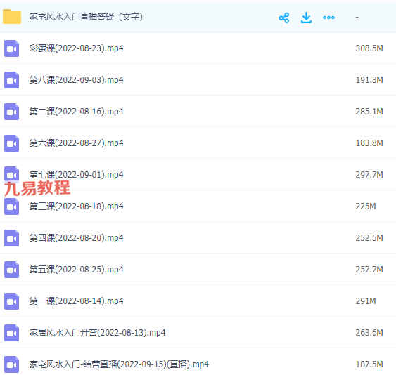Open file 家宅风水入门-结营直播(2022-09-15)(直播).mp4

tap(119, 364)
